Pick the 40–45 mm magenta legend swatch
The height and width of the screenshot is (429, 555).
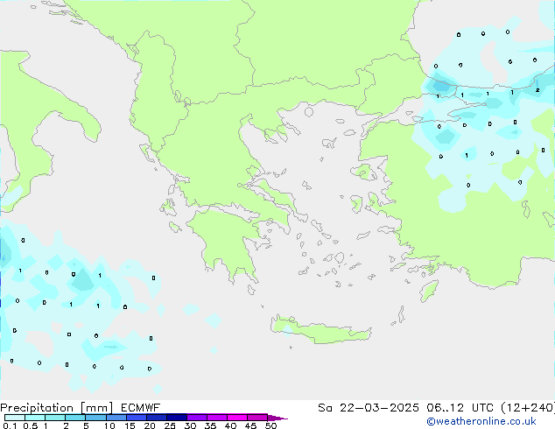237,418
